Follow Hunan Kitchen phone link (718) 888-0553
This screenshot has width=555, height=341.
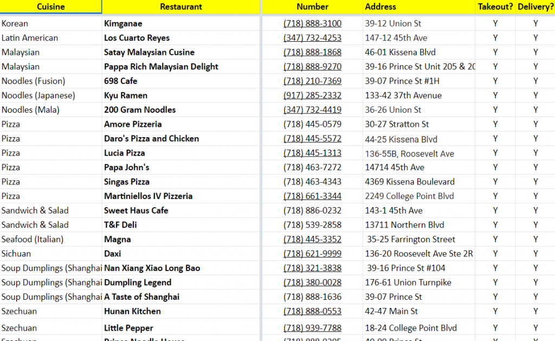click(312, 311)
